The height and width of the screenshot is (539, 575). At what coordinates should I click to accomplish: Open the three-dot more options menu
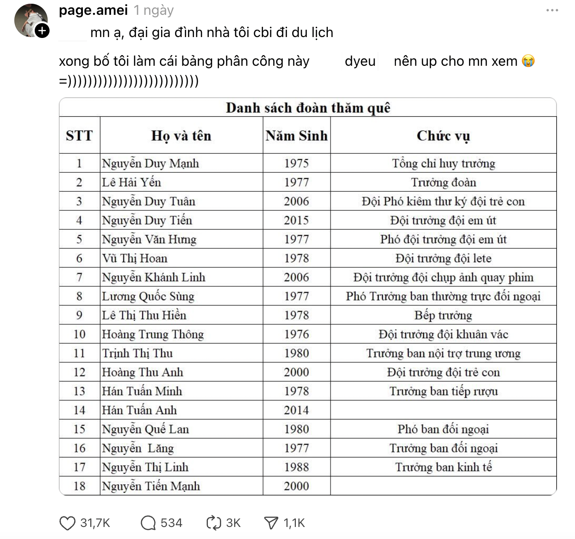pyautogui.click(x=552, y=11)
